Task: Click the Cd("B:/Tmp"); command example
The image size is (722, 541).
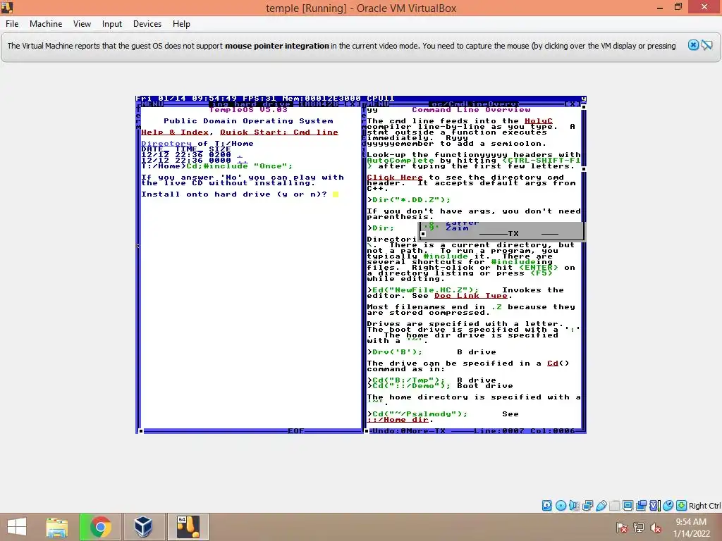Action: (408, 380)
